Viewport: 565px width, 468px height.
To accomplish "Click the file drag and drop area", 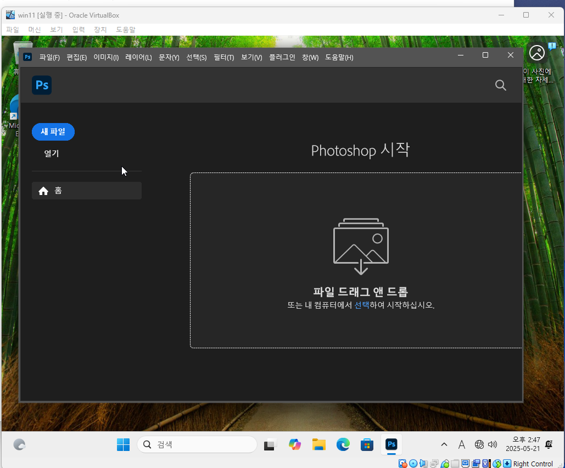I will coord(356,260).
